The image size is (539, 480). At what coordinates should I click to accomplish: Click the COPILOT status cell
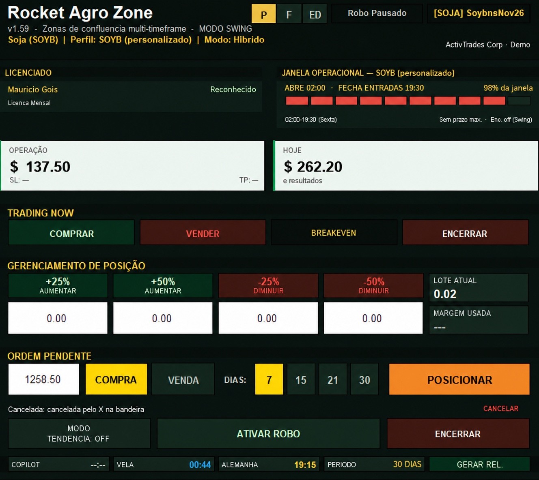click(58, 464)
